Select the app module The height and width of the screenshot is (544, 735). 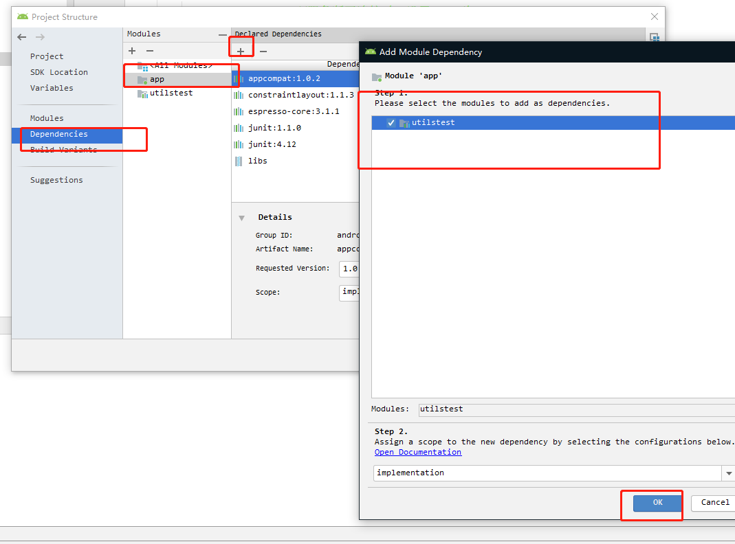[x=177, y=79]
